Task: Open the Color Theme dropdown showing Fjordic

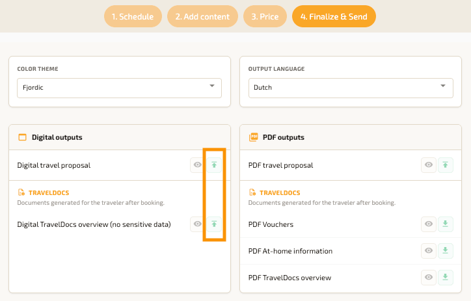Action: 119,87
